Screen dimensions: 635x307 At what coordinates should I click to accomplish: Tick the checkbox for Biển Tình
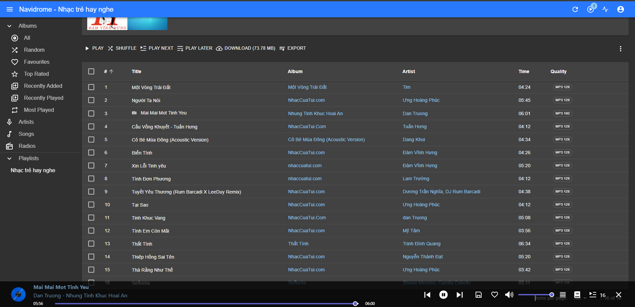click(91, 152)
